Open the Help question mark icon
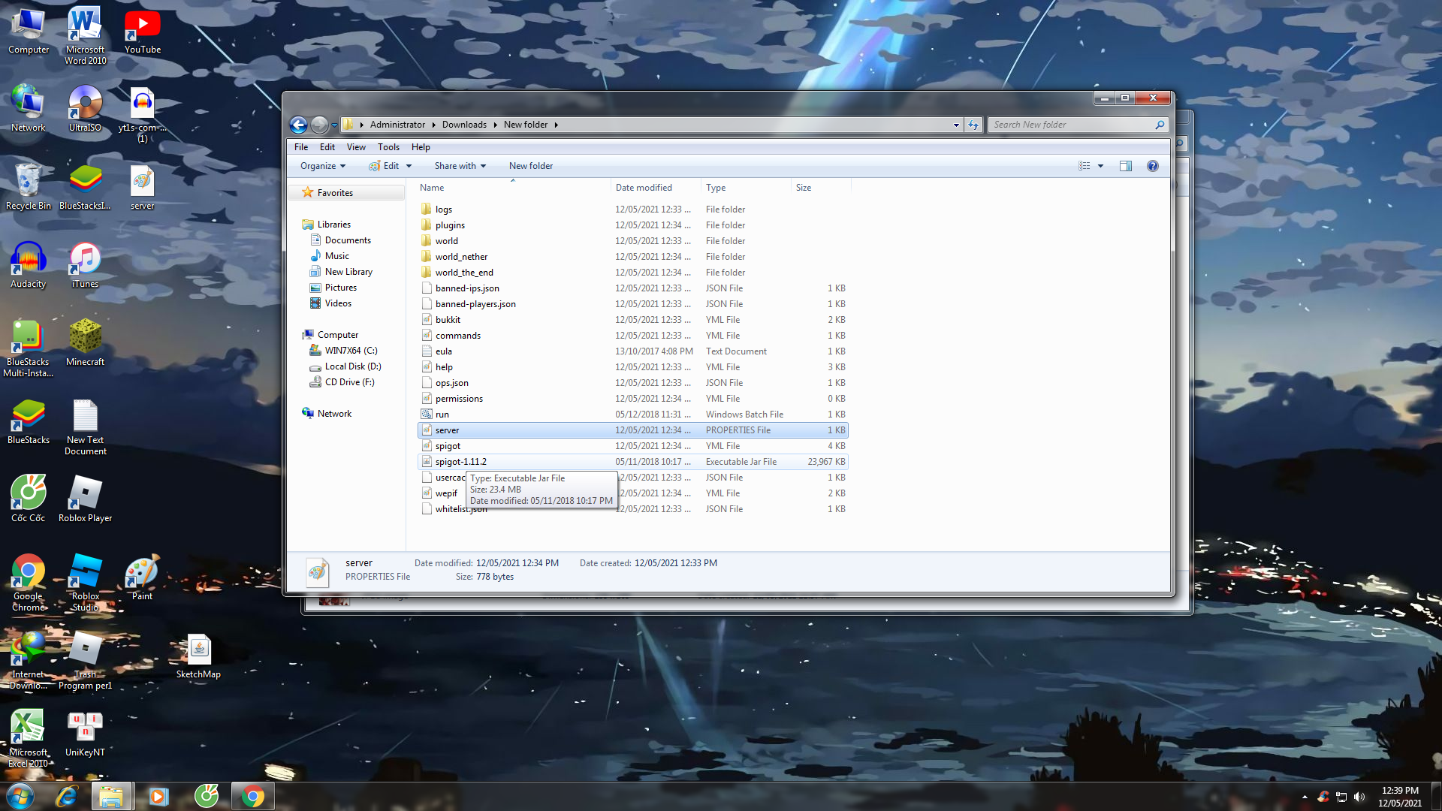Screen dimensions: 1442x811 pos(1152,166)
